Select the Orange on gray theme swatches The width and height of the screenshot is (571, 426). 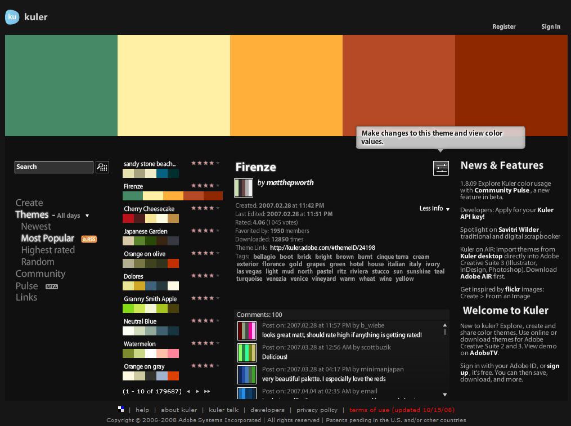(x=150, y=376)
